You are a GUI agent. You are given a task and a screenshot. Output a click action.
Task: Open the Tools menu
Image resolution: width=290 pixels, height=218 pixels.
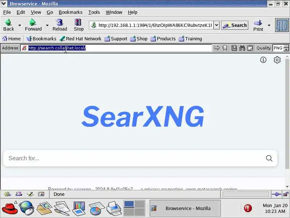tap(94, 12)
